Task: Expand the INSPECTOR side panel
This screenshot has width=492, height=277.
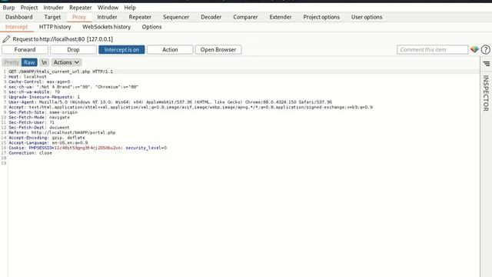Action: pyautogui.click(x=486, y=93)
